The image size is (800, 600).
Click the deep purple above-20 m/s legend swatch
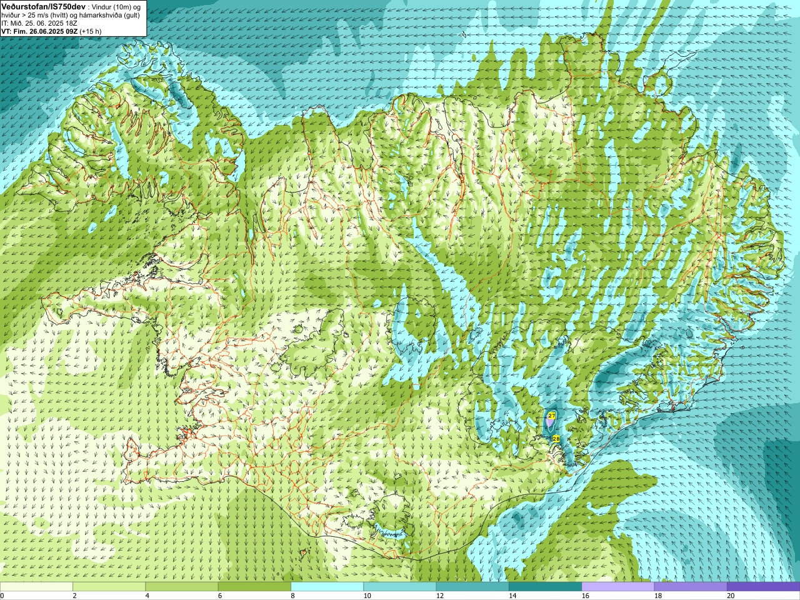pos(763,586)
